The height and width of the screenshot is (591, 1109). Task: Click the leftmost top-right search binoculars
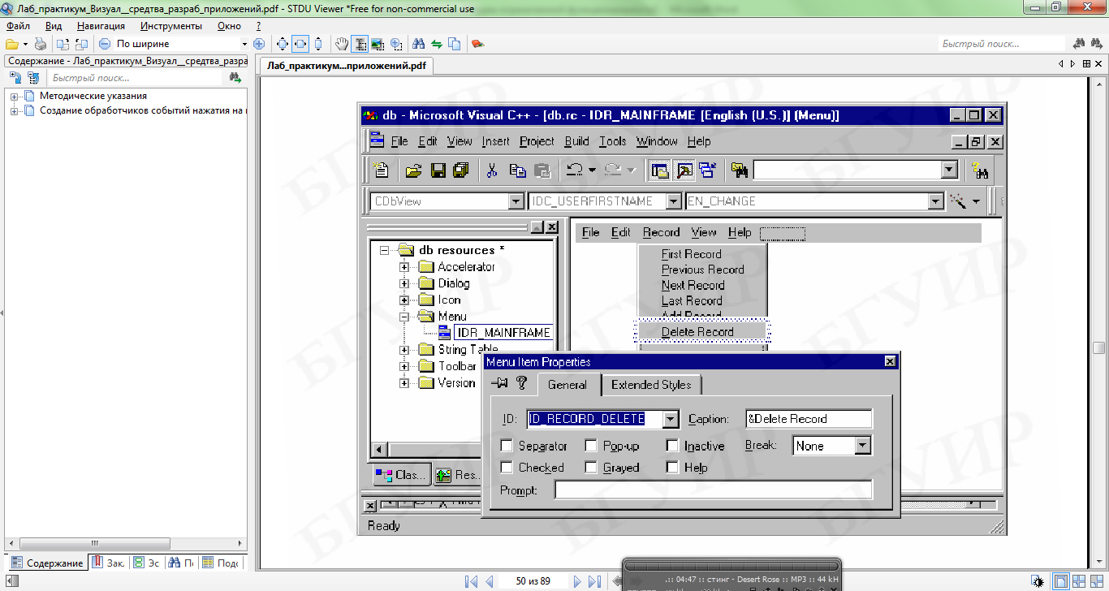1080,44
